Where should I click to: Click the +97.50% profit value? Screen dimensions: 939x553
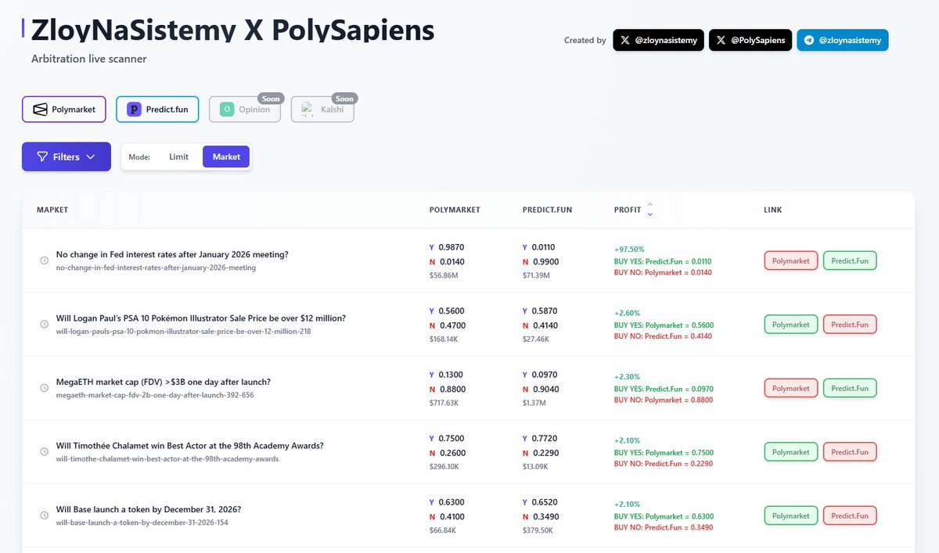pos(629,250)
